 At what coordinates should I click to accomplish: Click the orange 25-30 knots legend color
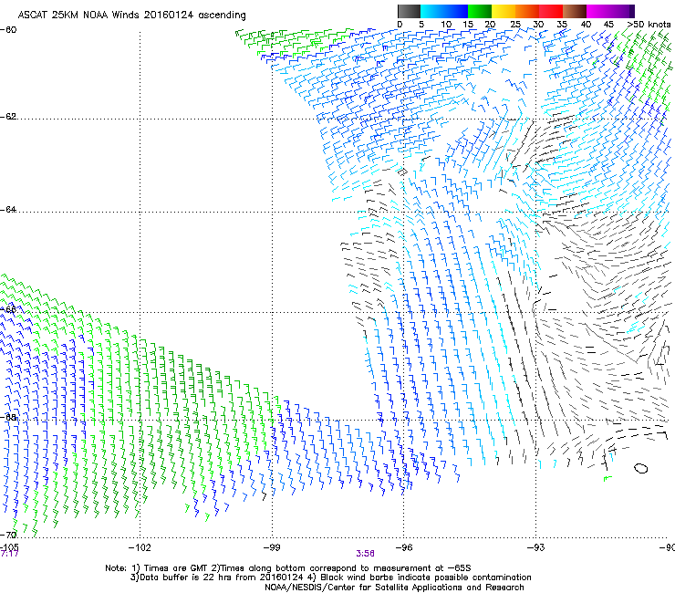527,11
